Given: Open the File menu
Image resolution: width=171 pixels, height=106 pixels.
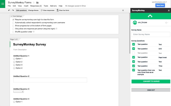Looking at the screenshot, I should (9, 6).
